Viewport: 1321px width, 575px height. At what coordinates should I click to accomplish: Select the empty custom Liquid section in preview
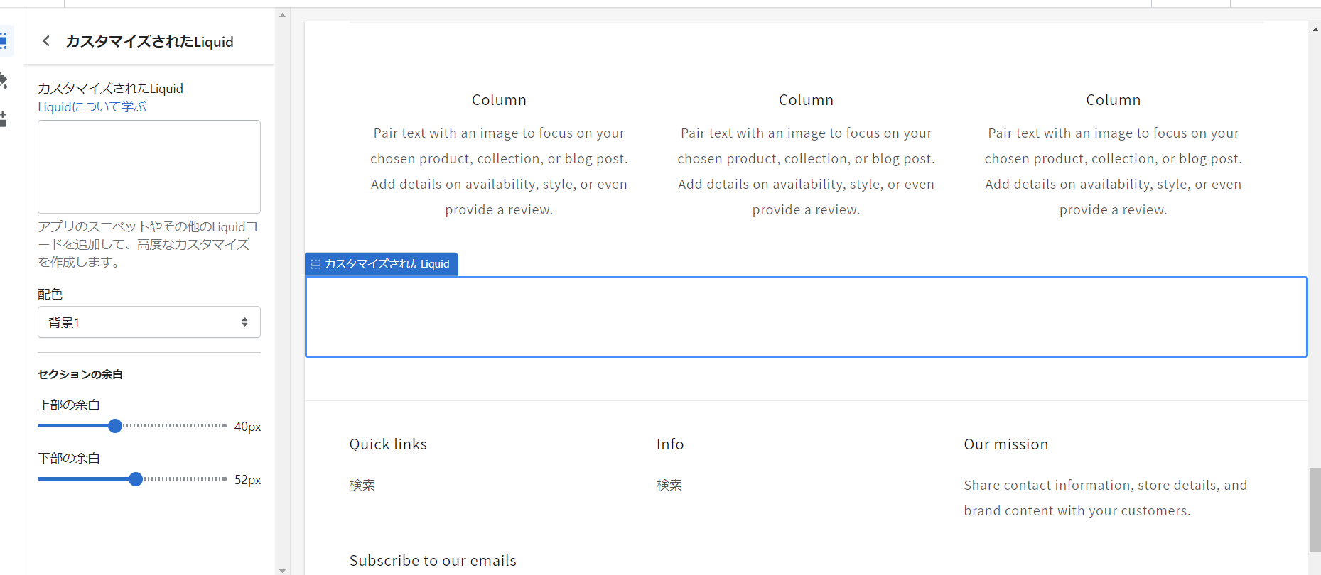pyautogui.click(x=807, y=317)
